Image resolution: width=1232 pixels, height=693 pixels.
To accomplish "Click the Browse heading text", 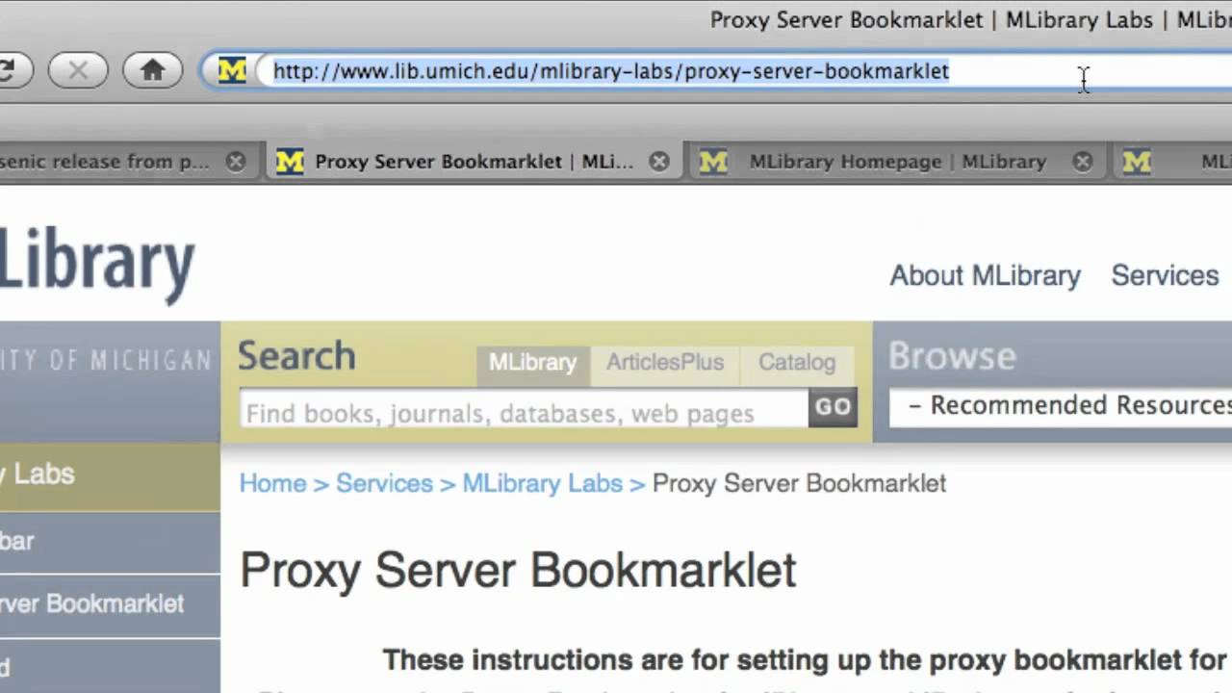I will [952, 356].
